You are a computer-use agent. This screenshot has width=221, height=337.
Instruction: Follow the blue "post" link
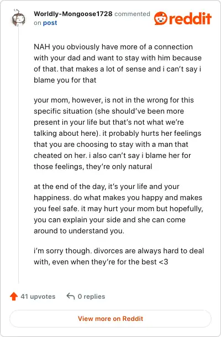click(x=50, y=23)
